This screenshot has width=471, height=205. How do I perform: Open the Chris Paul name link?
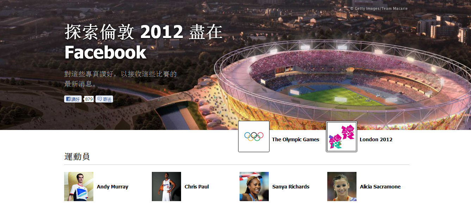[x=197, y=187]
